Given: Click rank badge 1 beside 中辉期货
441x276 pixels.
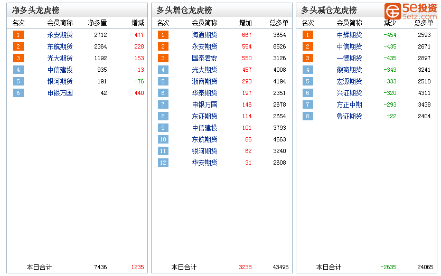Looking at the screenshot, I should pos(308,35).
